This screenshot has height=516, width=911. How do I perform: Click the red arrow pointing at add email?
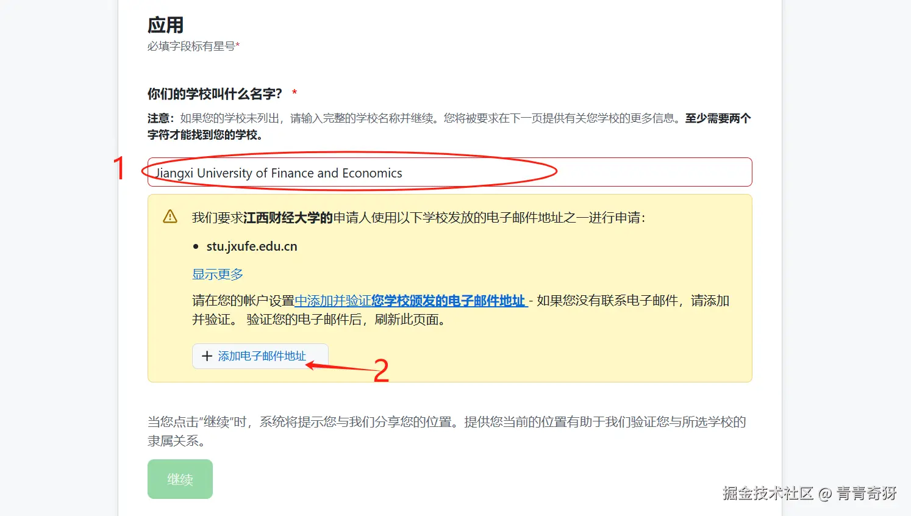(340, 367)
